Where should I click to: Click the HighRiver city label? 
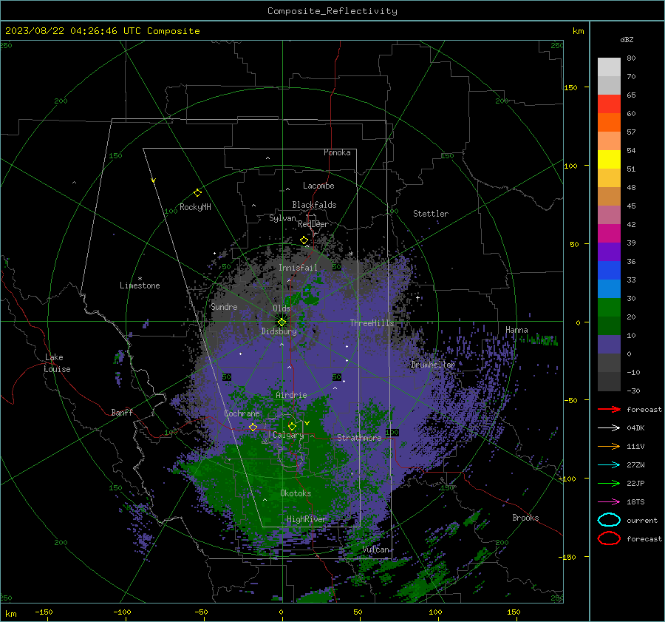click(307, 519)
